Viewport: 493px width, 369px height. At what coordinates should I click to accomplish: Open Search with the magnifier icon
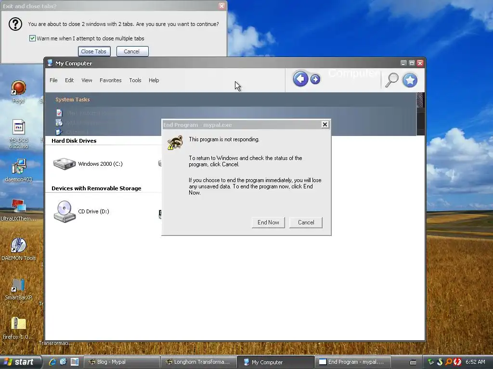click(392, 80)
